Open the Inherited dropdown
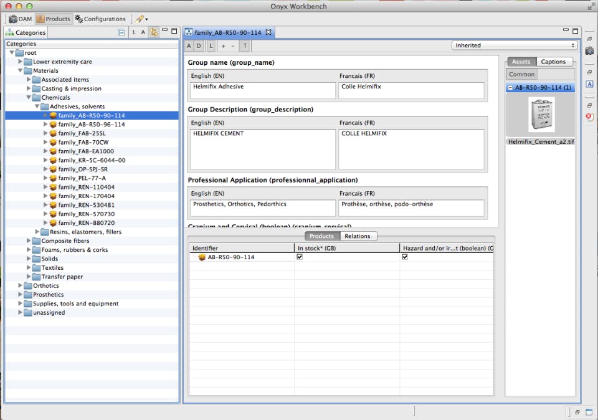598x420 pixels. pyautogui.click(x=515, y=45)
